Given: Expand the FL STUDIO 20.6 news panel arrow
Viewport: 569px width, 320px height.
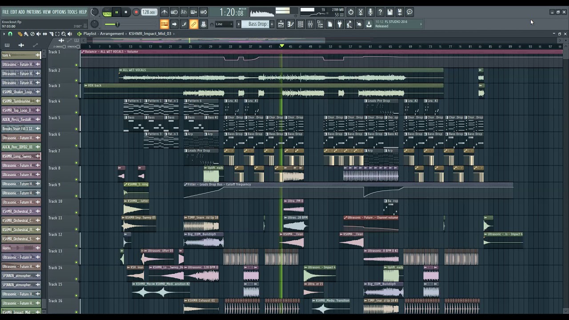Looking at the screenshot, I should pyautogui.click(x=421, y=24).
